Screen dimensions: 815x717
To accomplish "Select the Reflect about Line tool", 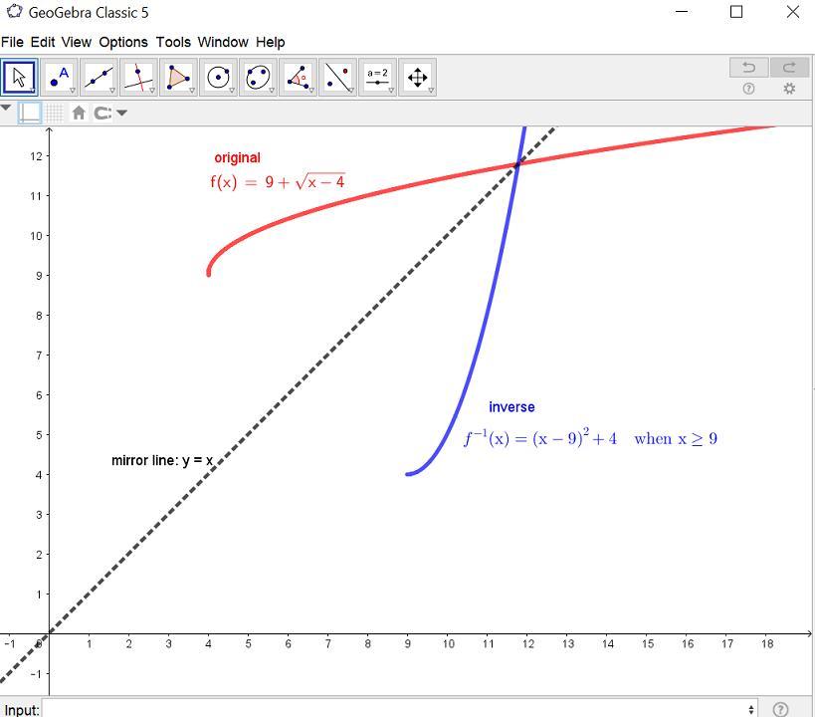I will click(338, 78).
